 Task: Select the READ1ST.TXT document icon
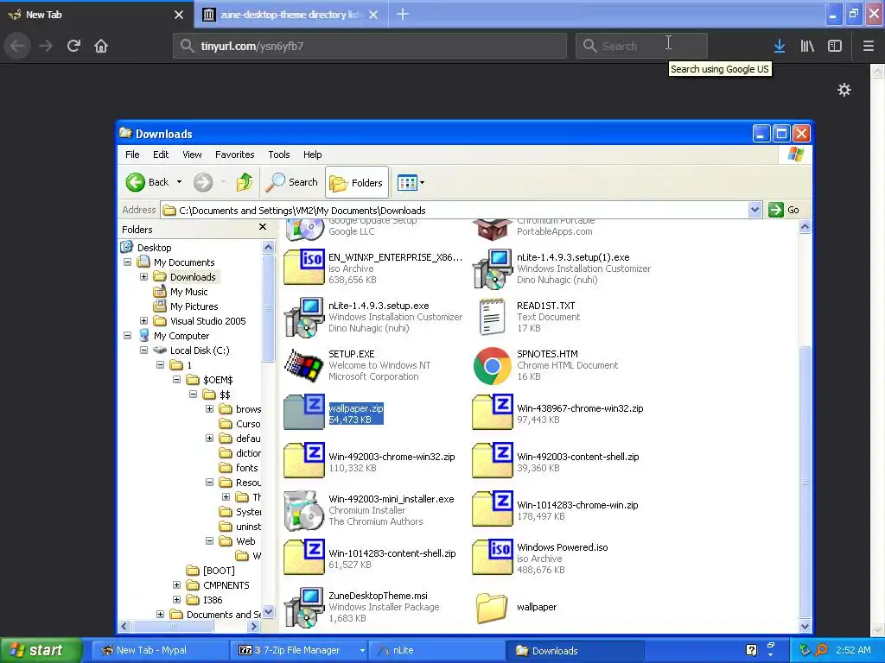pos(492,318)
